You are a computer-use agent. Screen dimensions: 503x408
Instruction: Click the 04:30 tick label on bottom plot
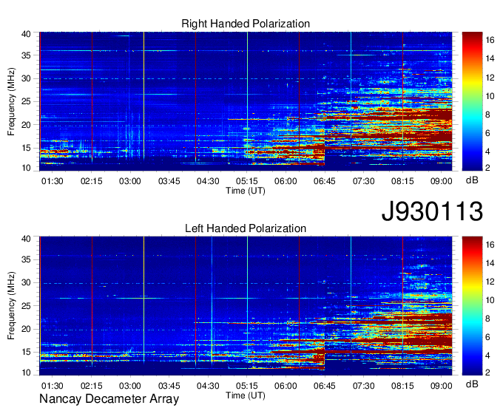pos(208,386)
